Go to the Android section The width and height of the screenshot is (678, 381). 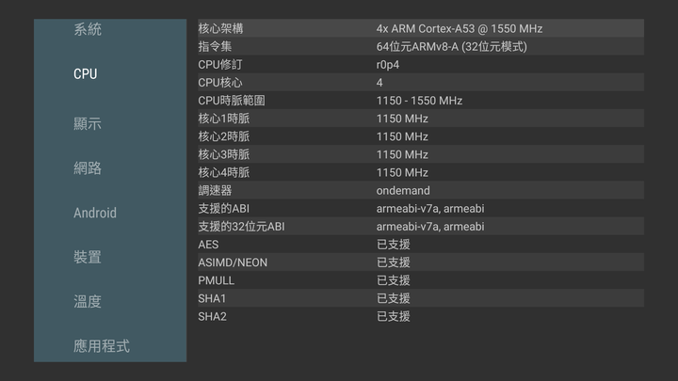coord(95,213)
